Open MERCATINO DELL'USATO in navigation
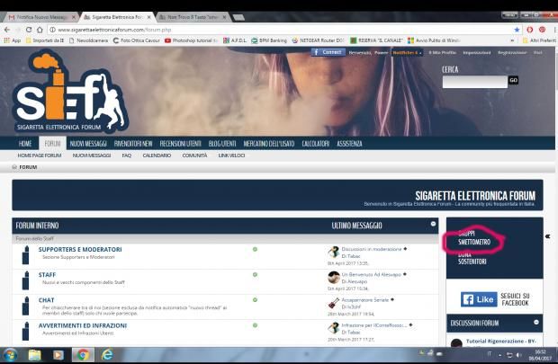The image size is (558, 364). (269, 144)
